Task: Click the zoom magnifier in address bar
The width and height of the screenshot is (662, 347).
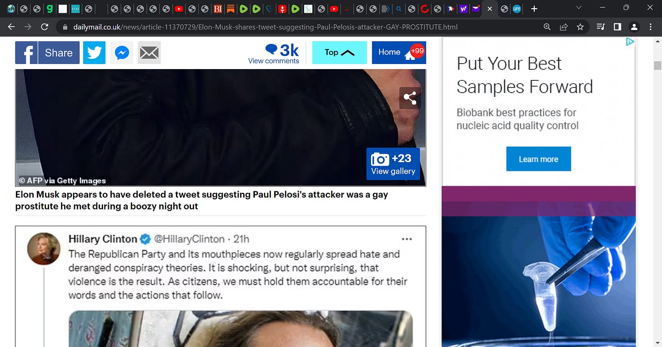Action: point(547,27)
